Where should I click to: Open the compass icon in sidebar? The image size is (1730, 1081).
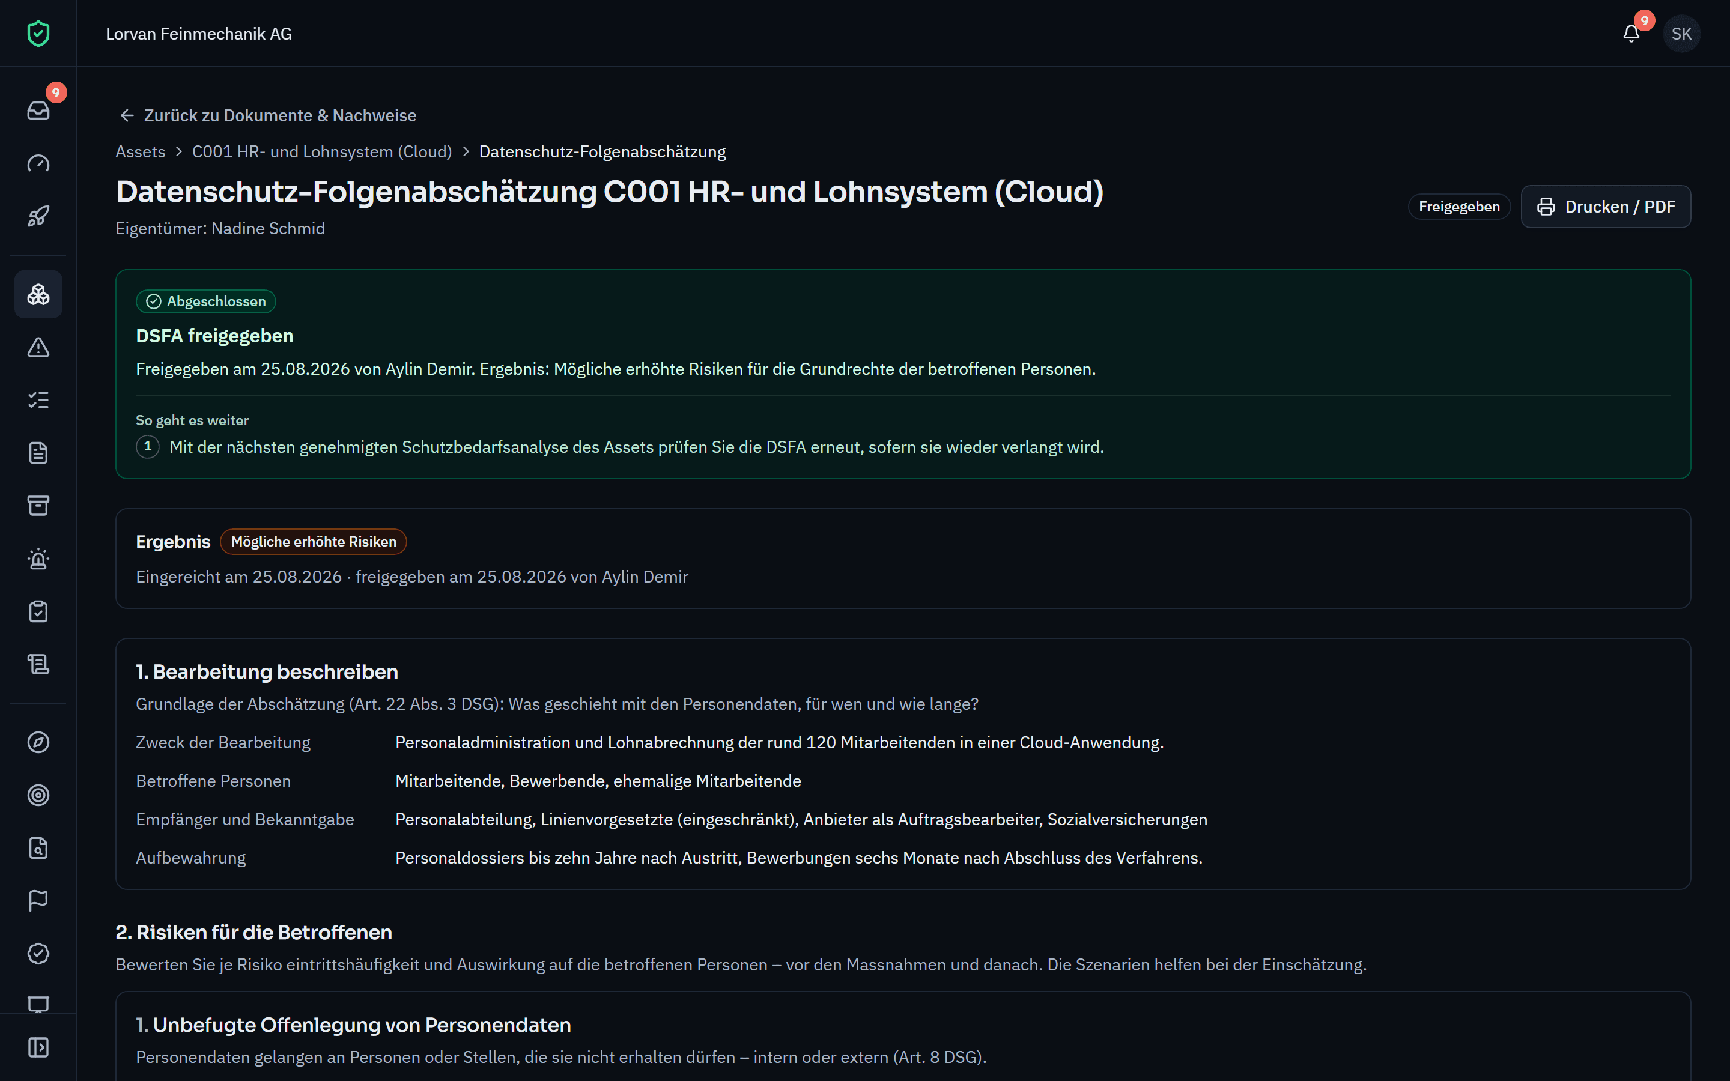[38, 742]
